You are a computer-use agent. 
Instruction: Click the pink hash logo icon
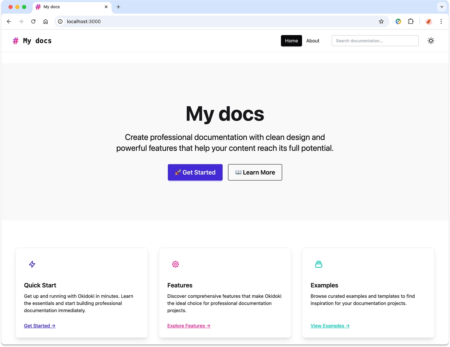point(16,41)
